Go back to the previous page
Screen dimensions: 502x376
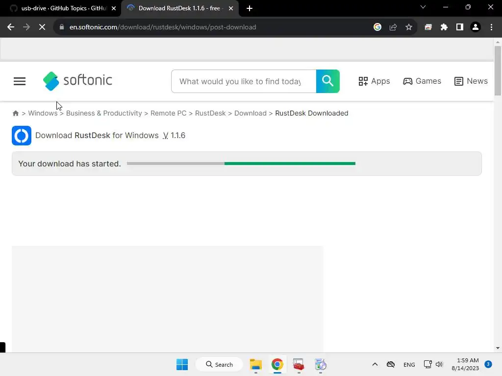tap(11, 27)
